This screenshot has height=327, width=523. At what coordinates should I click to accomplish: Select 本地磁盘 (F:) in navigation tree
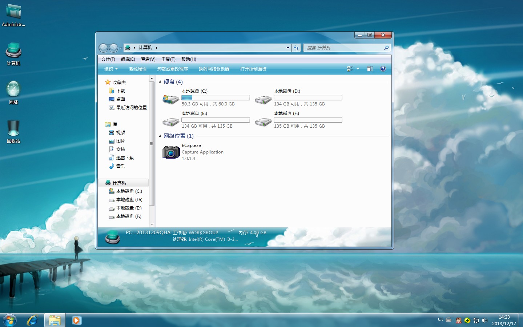point(129,216)
